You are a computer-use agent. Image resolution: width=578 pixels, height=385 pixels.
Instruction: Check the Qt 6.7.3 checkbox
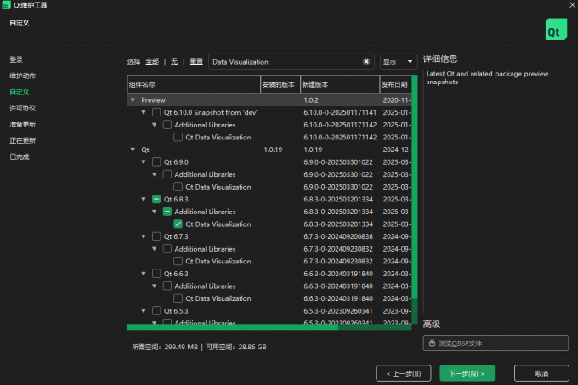coord(156,236)
